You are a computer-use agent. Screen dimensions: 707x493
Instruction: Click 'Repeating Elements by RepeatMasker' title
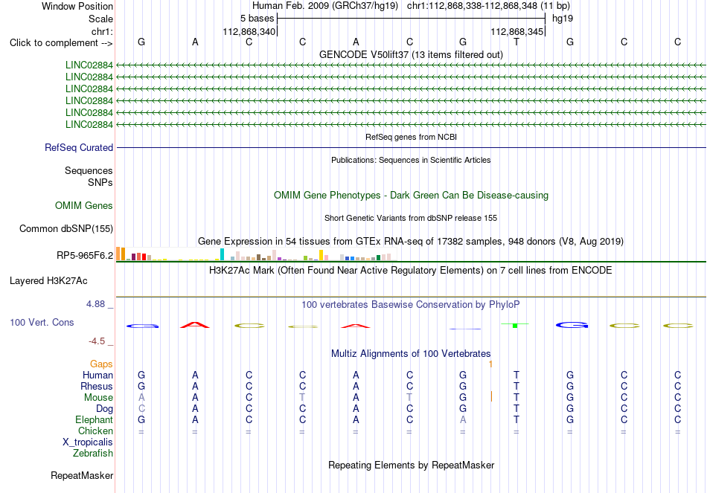pyautogui.click(x=411, y=465)
